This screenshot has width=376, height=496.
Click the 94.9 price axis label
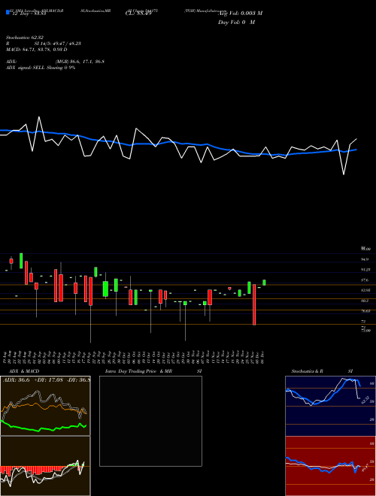365,259
